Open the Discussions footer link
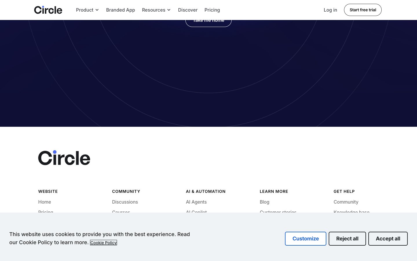 pos(125,202)
